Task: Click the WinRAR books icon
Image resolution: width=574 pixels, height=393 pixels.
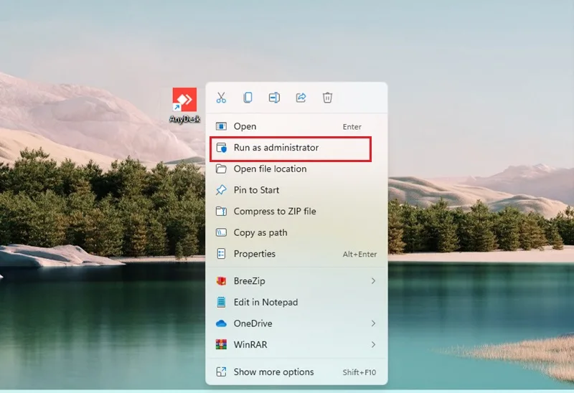Action: point(221,345)
